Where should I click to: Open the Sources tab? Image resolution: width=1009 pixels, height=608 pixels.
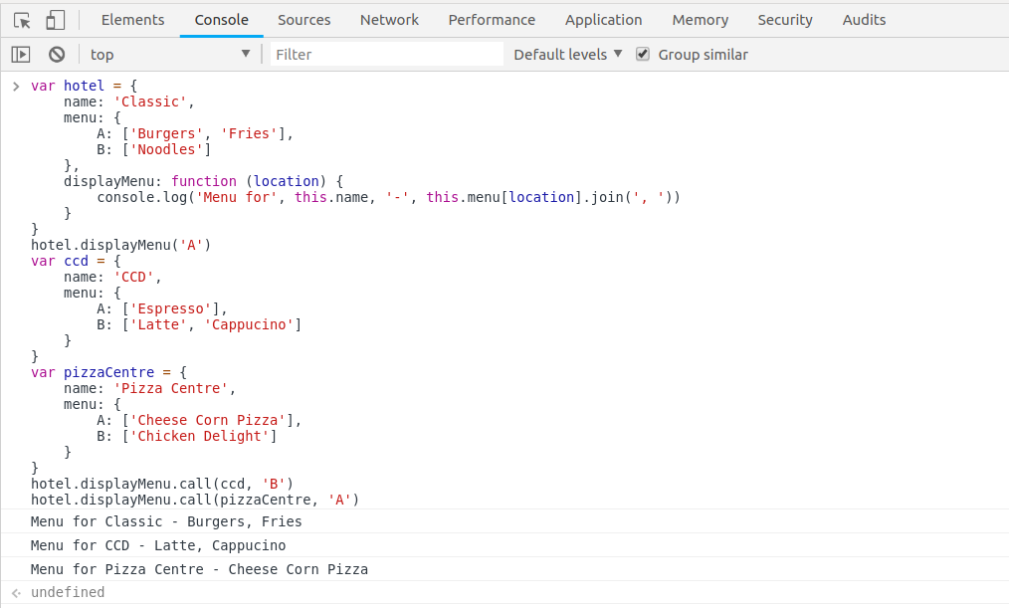coord(303,20)
